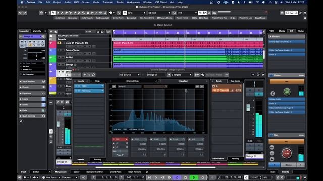323x181 pixels.
Task: Switch to the Meter tab
Action: point(301,31)
